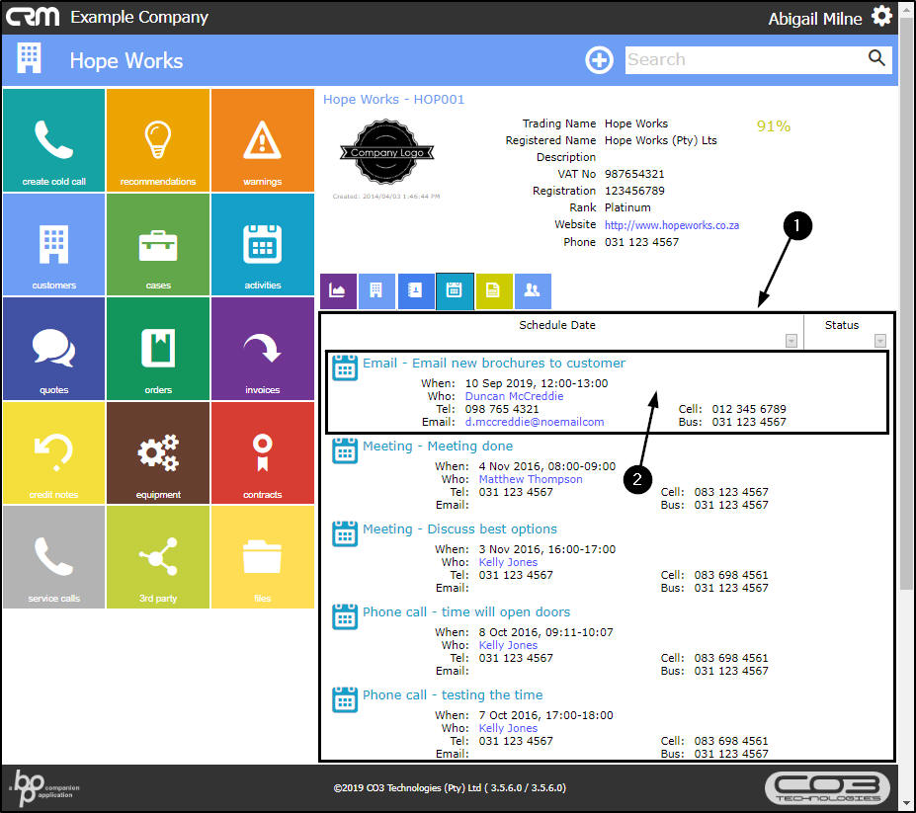The image size is (916, 813).
Task: Click the Abigail Milne user name
Action: pyautogui.click(x=815, y=19)
